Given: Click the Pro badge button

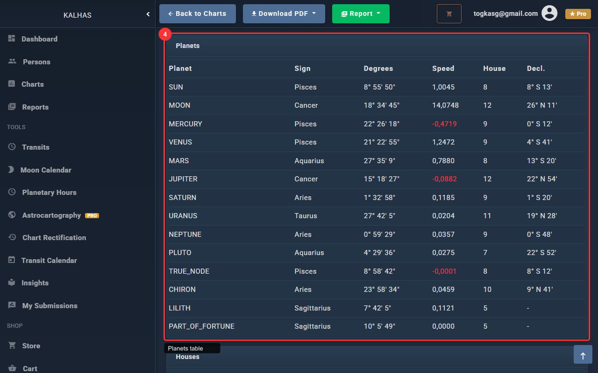Looking at the screenshot, I should coord(578,14).
